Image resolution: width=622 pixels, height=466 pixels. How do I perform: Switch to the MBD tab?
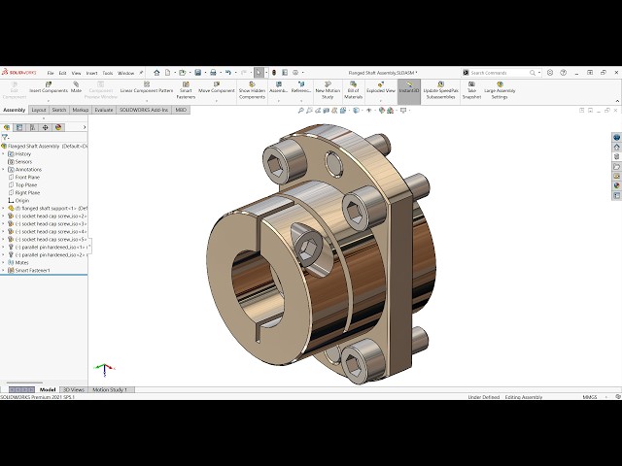(x=181, y=110)
